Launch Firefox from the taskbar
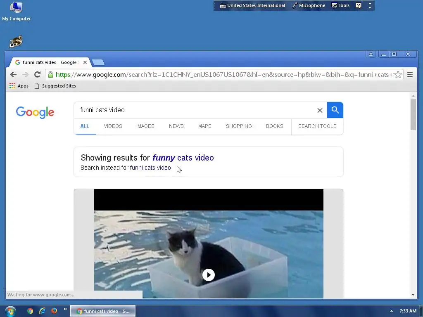Viewport: 423px width, 317px height. click(54, 311)
